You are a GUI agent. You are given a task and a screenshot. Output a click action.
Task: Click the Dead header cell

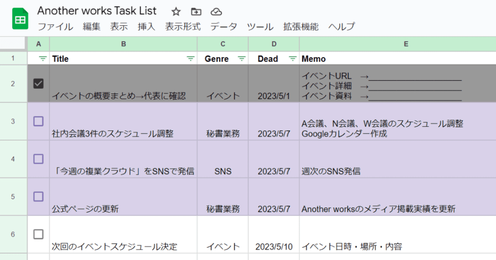click(274, 58)
